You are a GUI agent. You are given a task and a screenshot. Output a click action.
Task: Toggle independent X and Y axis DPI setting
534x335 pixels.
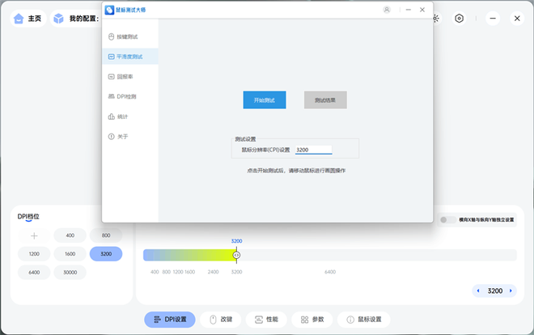pos(446,219)
